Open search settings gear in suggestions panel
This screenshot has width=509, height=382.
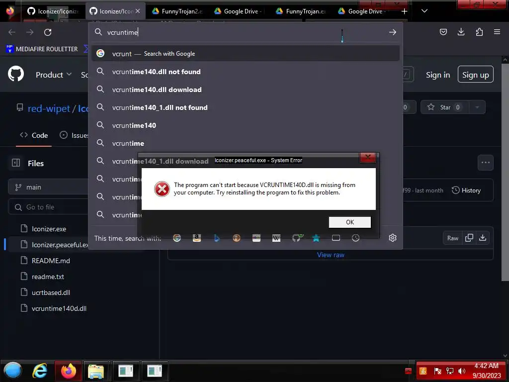point(393,238)
